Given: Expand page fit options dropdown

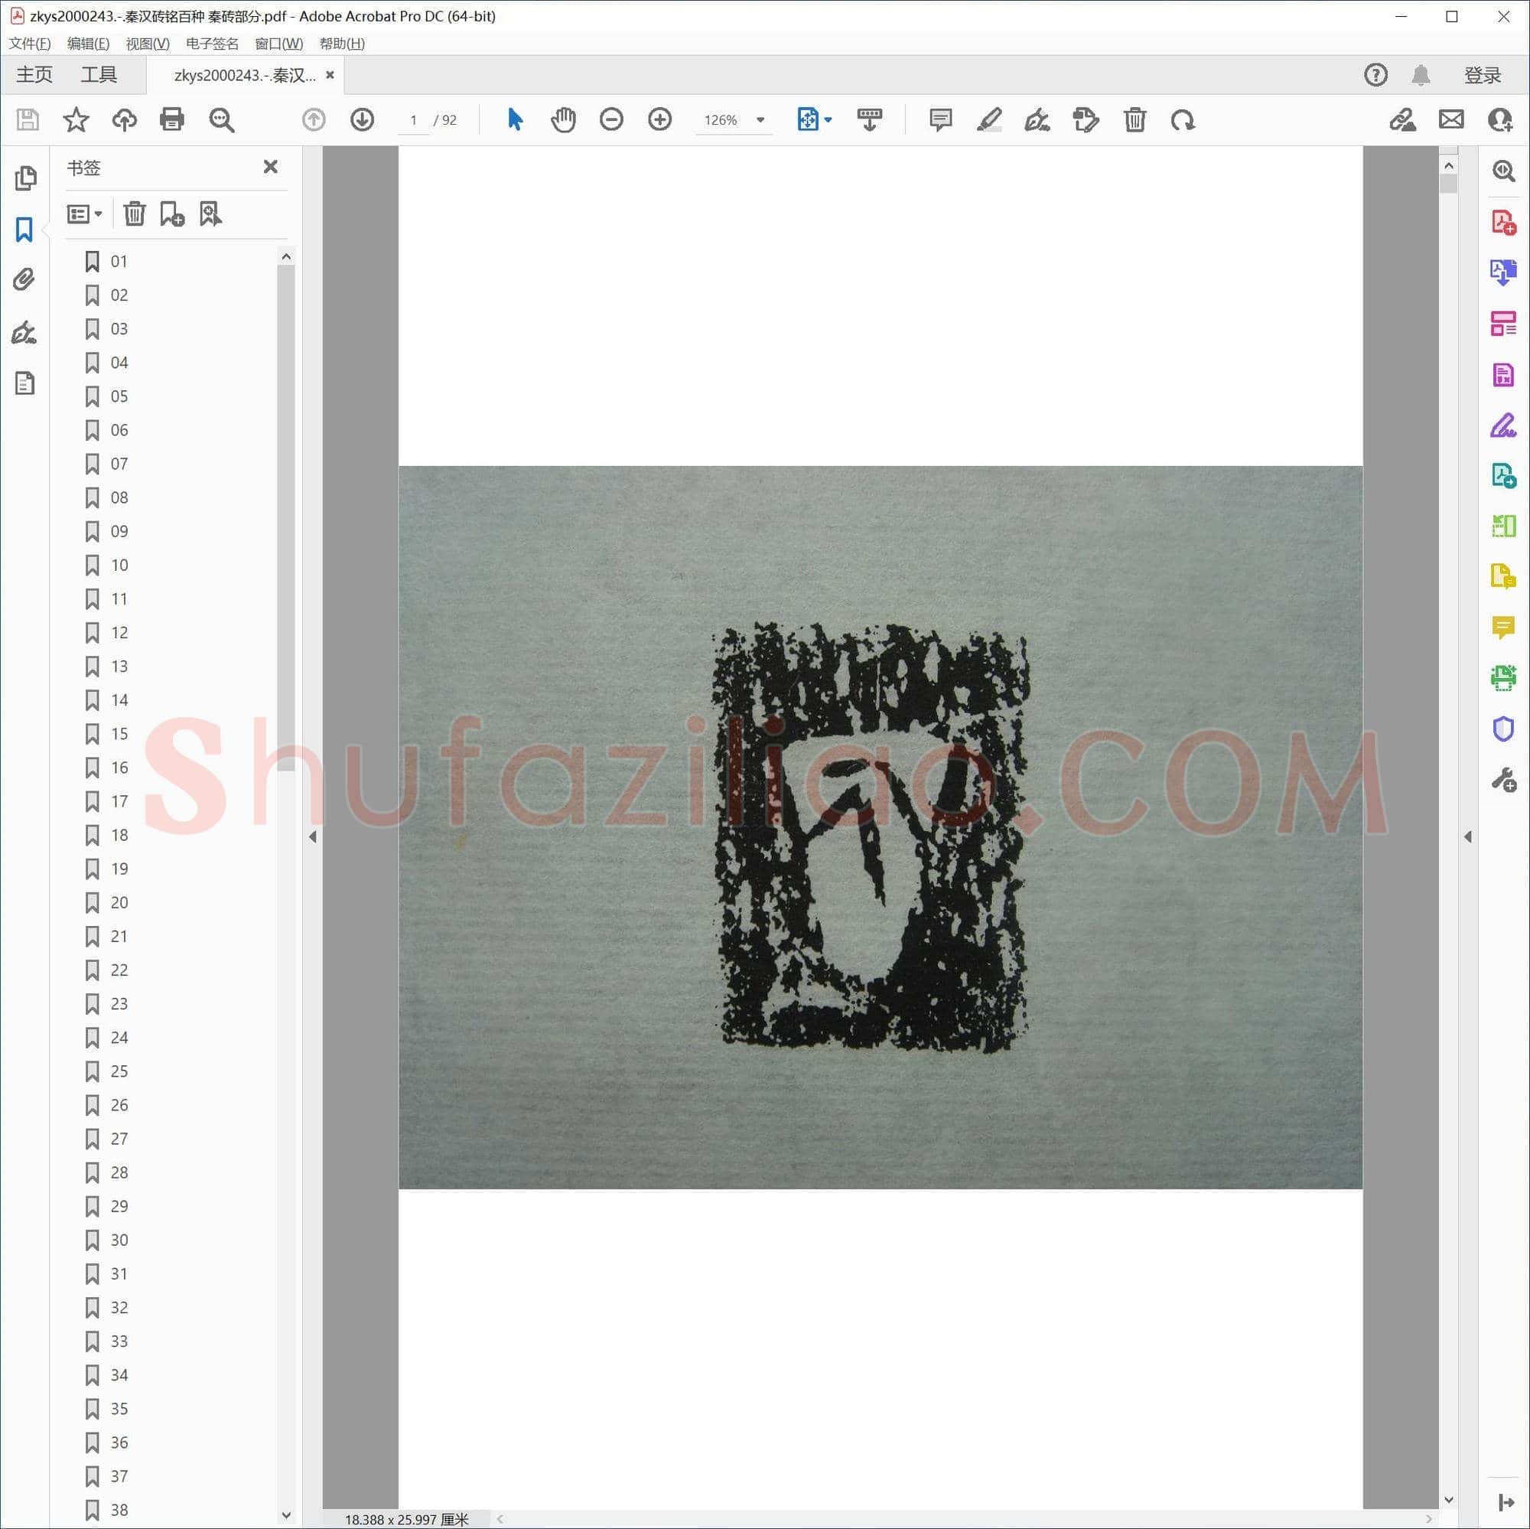Looking at the screenshot, I should 828,120.
